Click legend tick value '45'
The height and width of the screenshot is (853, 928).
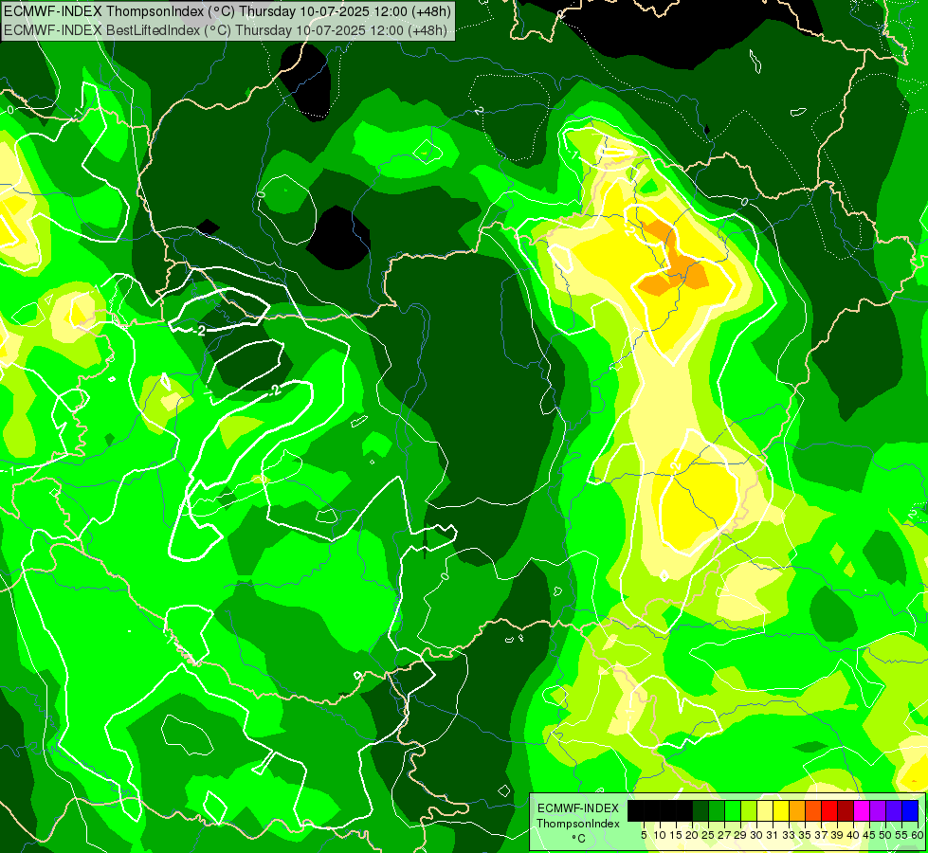870,835
